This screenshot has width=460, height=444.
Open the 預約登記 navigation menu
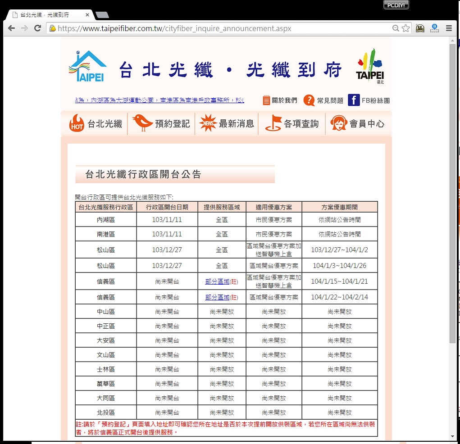(173, 124)
